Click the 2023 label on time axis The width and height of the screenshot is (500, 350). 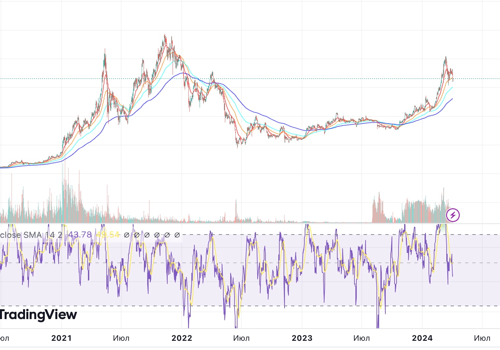[x=302, y=338]
